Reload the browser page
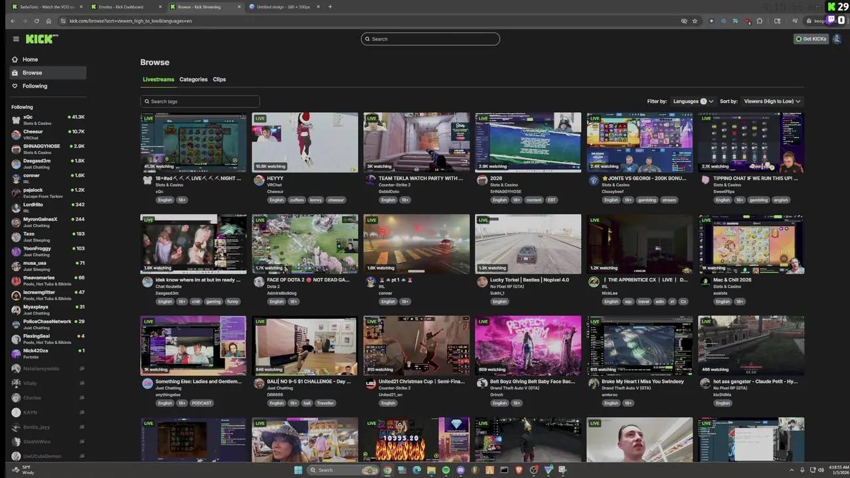850x478 pixels. (37, 21)
